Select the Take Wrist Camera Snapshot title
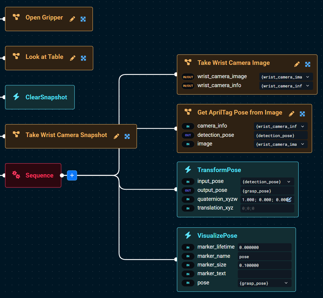Image resolution: width=323 pixels, height=298 pixels. [66, 135]
